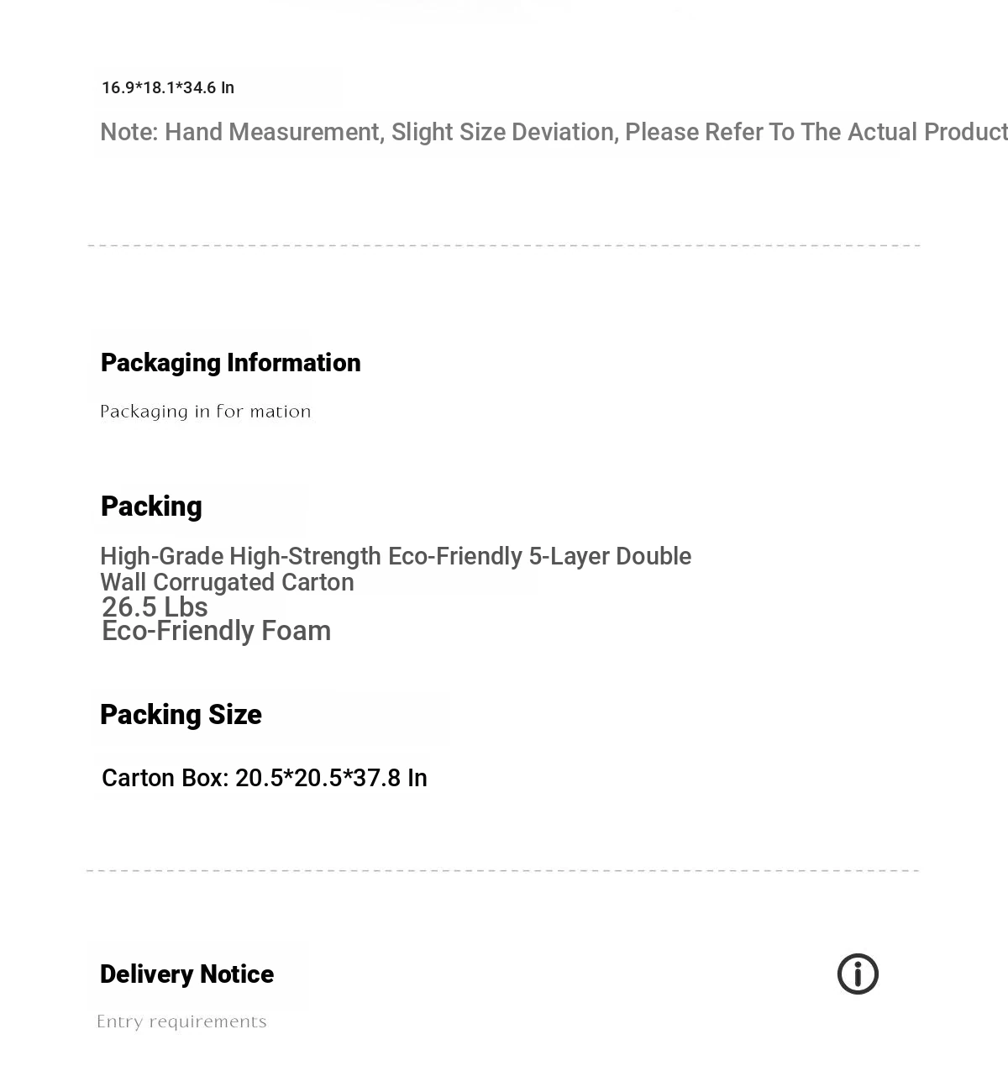
Task: Click the 'High-Grade High-Strength Eco-Friendly' text line
Action: 311,557
